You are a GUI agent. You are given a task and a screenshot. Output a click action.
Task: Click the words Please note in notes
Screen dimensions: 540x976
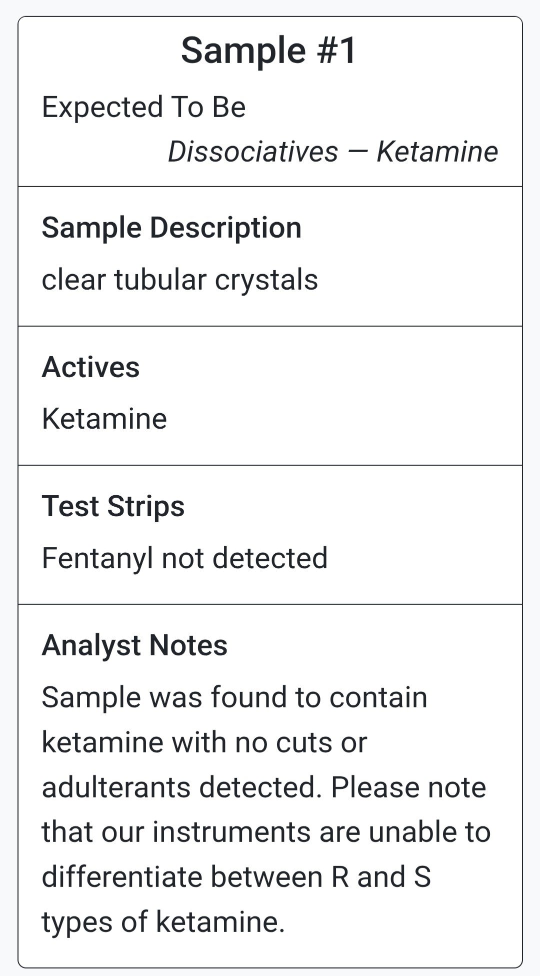click(x=408, y=787)
